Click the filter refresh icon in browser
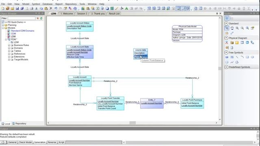Viewport: 260px width, 146px height. pyautogui.click(x=41, y=18)
